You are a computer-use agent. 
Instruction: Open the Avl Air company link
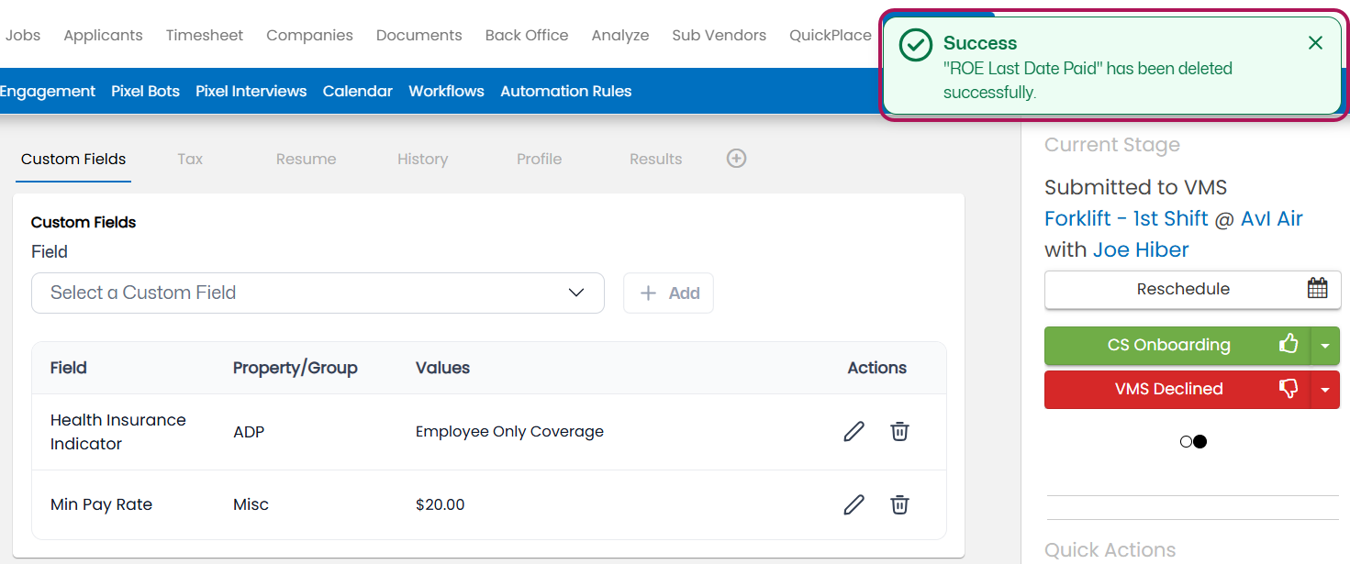pos(1271,218)
